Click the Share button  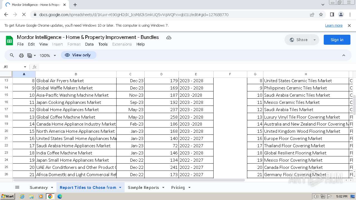point(298,40)
